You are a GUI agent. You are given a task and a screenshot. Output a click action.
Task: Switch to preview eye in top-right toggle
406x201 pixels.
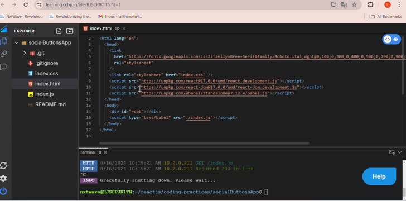[x=396, y=40]
